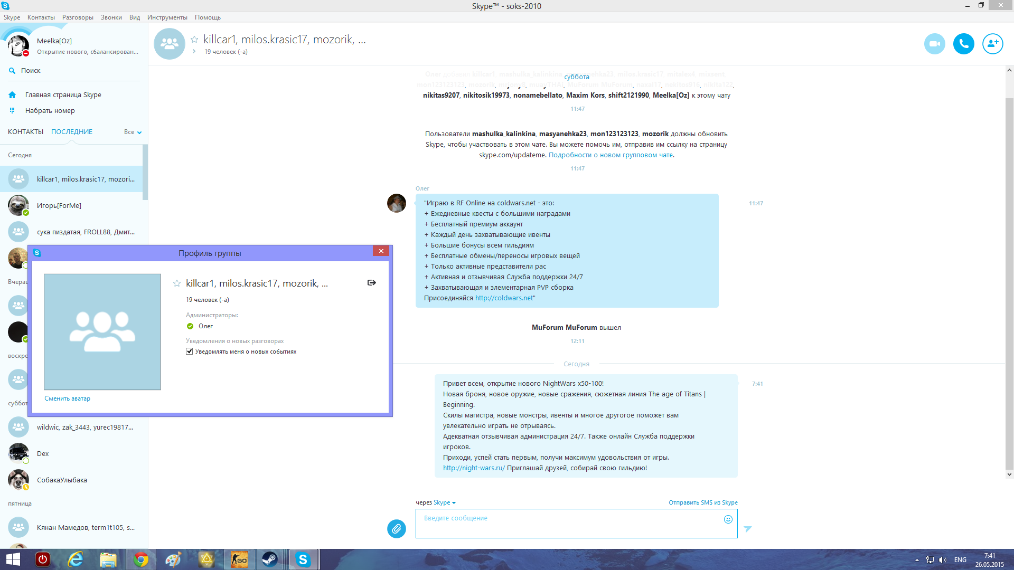Image resolution: width=1014 pixels, height=570 pixels.
Task: Click the Поиск search field
Action: click(x=74, y=71)
